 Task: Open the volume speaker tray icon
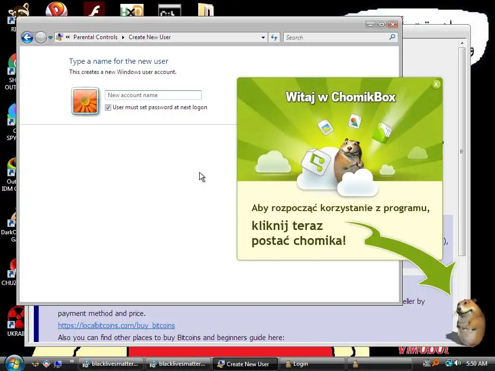click(458, 363)
